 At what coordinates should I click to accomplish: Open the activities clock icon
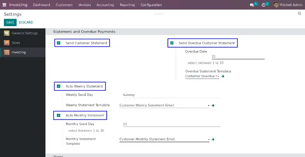coord(263,5)
